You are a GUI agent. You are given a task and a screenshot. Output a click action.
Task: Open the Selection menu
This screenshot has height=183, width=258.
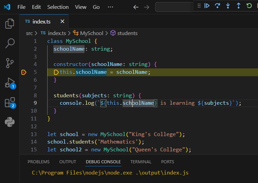(58, 7)
